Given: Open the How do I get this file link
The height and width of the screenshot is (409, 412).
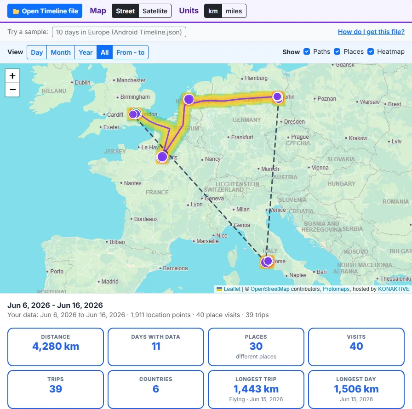Looking at the screenshot, I should (371, 32).
